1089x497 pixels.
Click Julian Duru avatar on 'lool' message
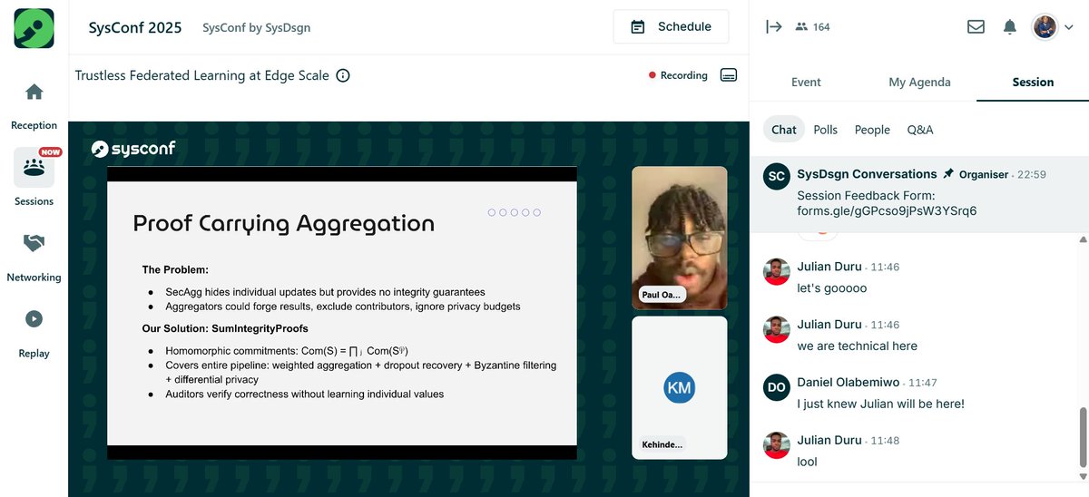pos(776,444)
